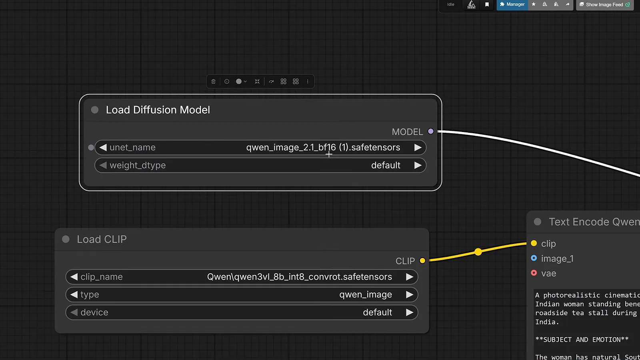
Task: Click the Show Image Feed button
Action: point(605,5)
